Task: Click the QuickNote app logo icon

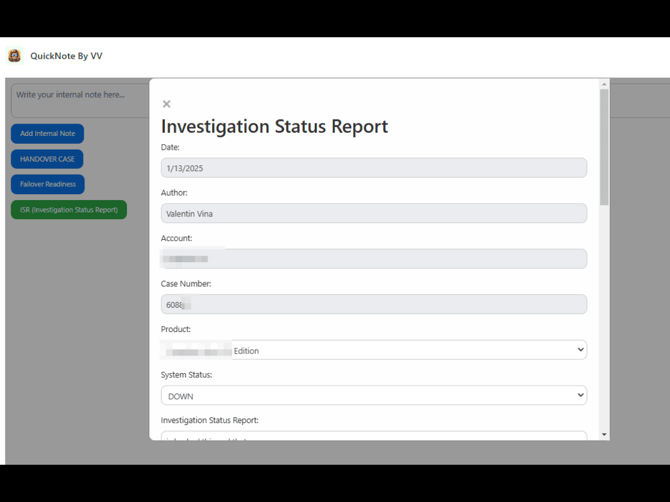Action: (x=14, y=56)
